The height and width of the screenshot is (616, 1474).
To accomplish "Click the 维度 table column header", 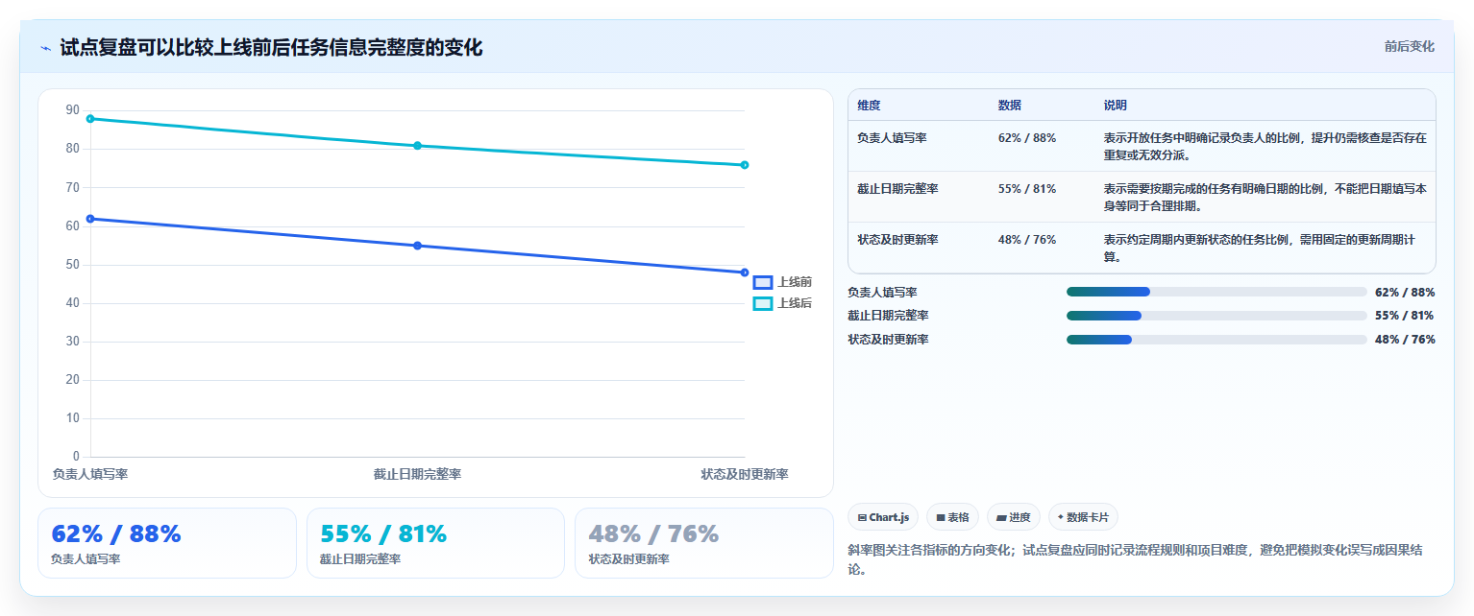I will coord(869,106).
